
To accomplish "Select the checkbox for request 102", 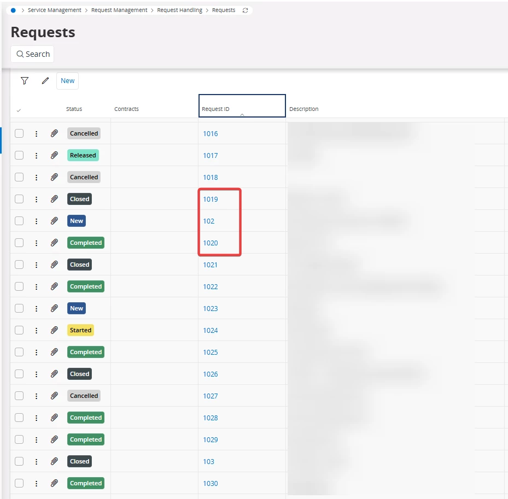I will 19,221.
